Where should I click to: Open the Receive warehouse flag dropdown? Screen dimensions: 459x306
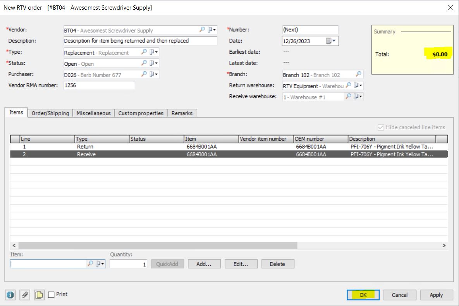358,96
